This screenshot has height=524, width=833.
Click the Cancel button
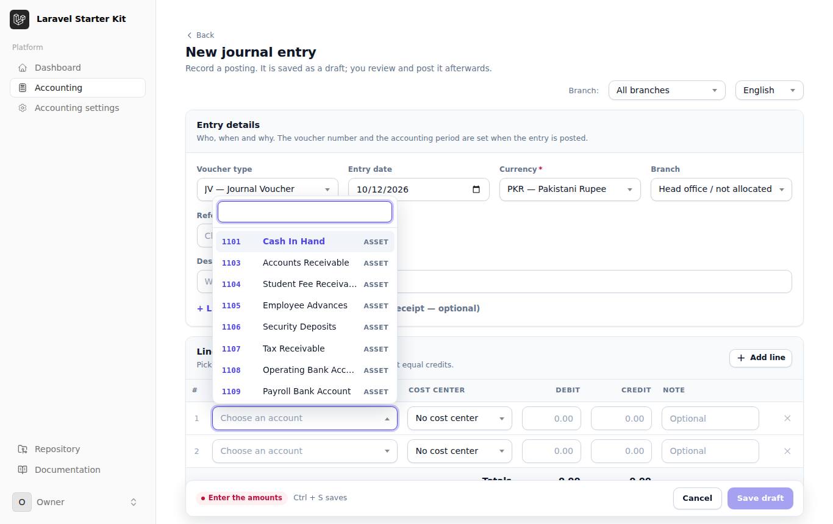(698, 498)
